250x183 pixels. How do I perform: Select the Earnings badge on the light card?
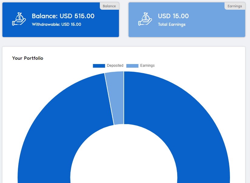(x=235, y=6)
